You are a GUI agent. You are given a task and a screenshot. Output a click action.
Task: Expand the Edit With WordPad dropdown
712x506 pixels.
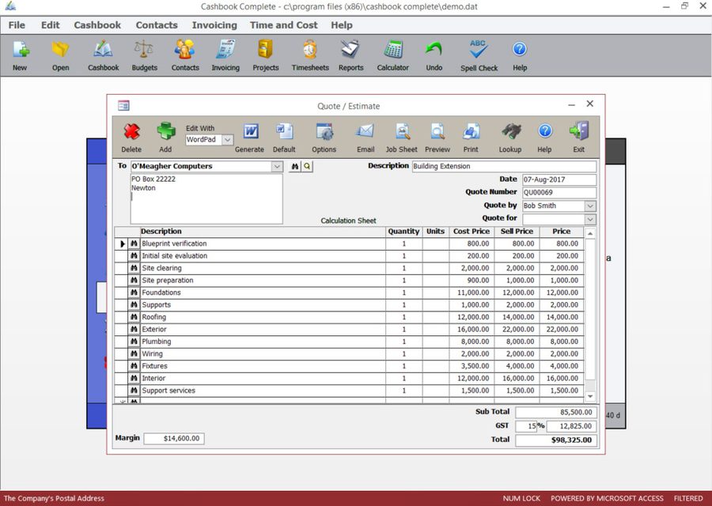point(228,140)
